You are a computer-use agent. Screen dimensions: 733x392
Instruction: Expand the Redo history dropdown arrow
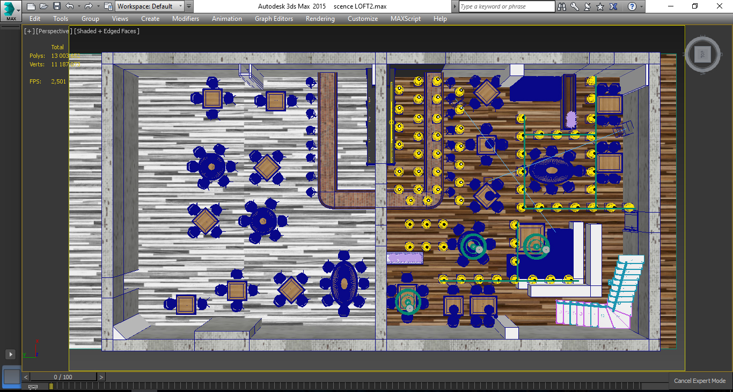[98, 6]
